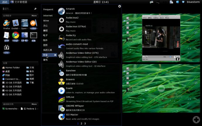Close the application browser panel
Screen dimensions: 202x126
(x=119, y=6)
